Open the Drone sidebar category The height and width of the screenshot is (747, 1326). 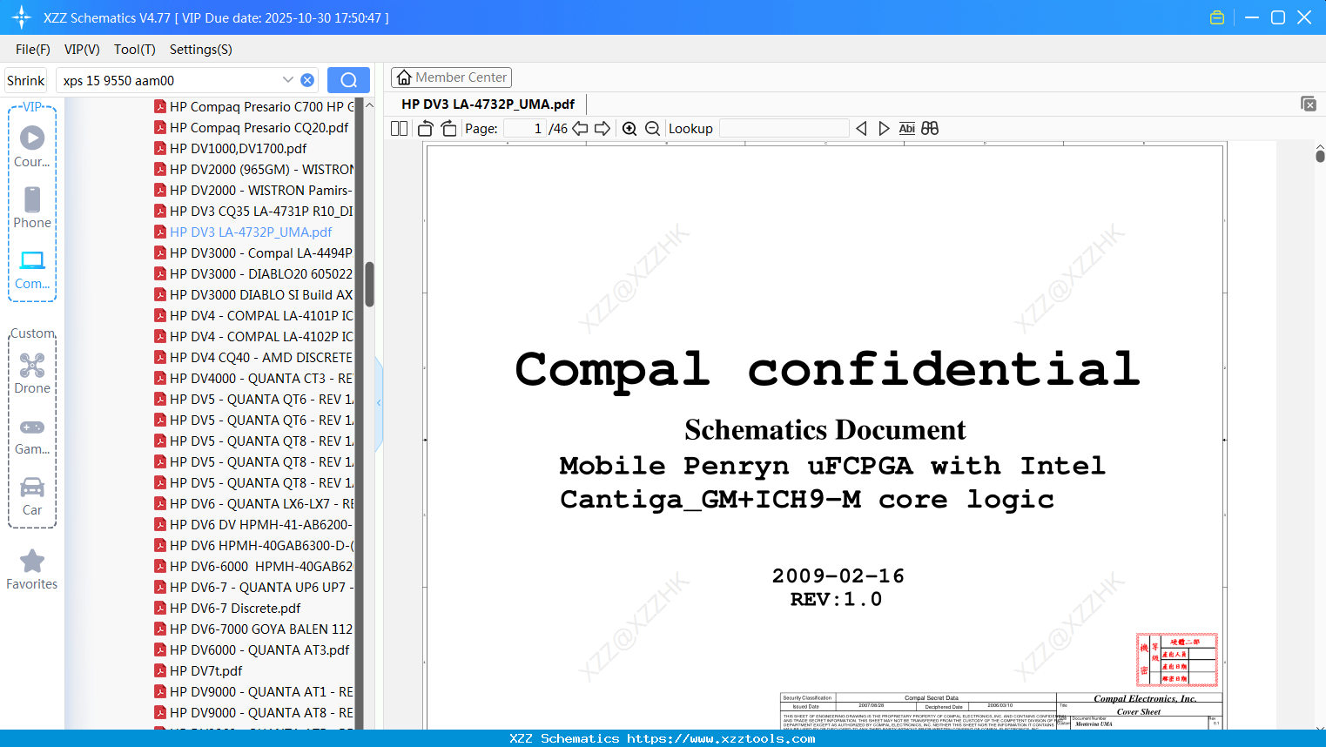pos(32,373)
